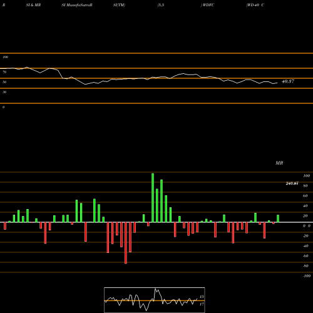Click the 'SI MunafaSutraR' header text

click(x=77, y=5)
